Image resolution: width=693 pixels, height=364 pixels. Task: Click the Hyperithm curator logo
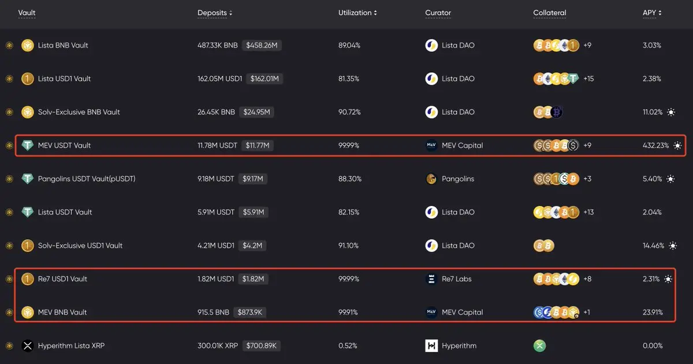431,346
